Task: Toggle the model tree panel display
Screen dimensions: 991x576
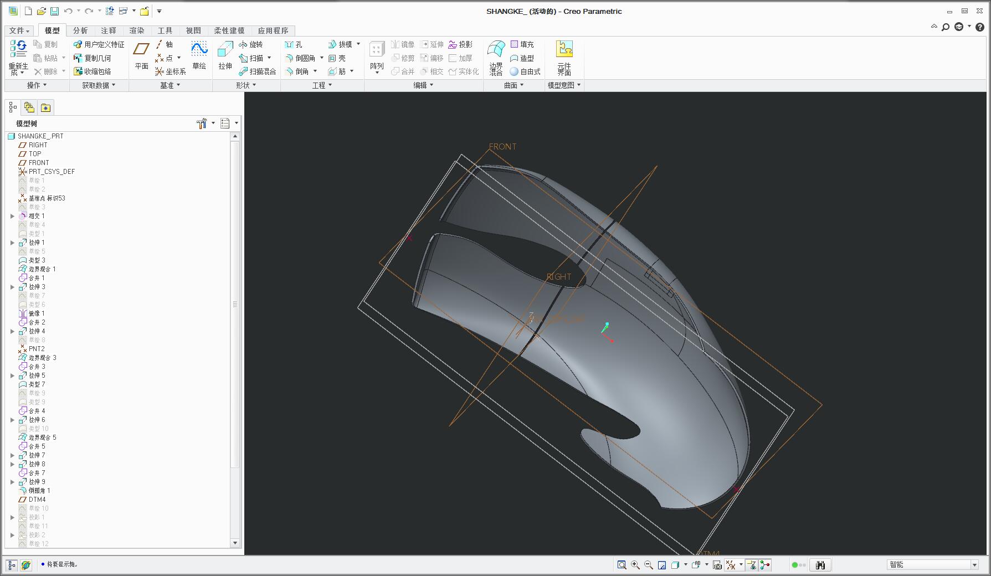Action: click(x=12, y=565)
